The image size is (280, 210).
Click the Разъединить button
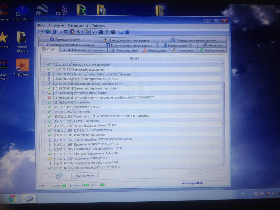85,176
